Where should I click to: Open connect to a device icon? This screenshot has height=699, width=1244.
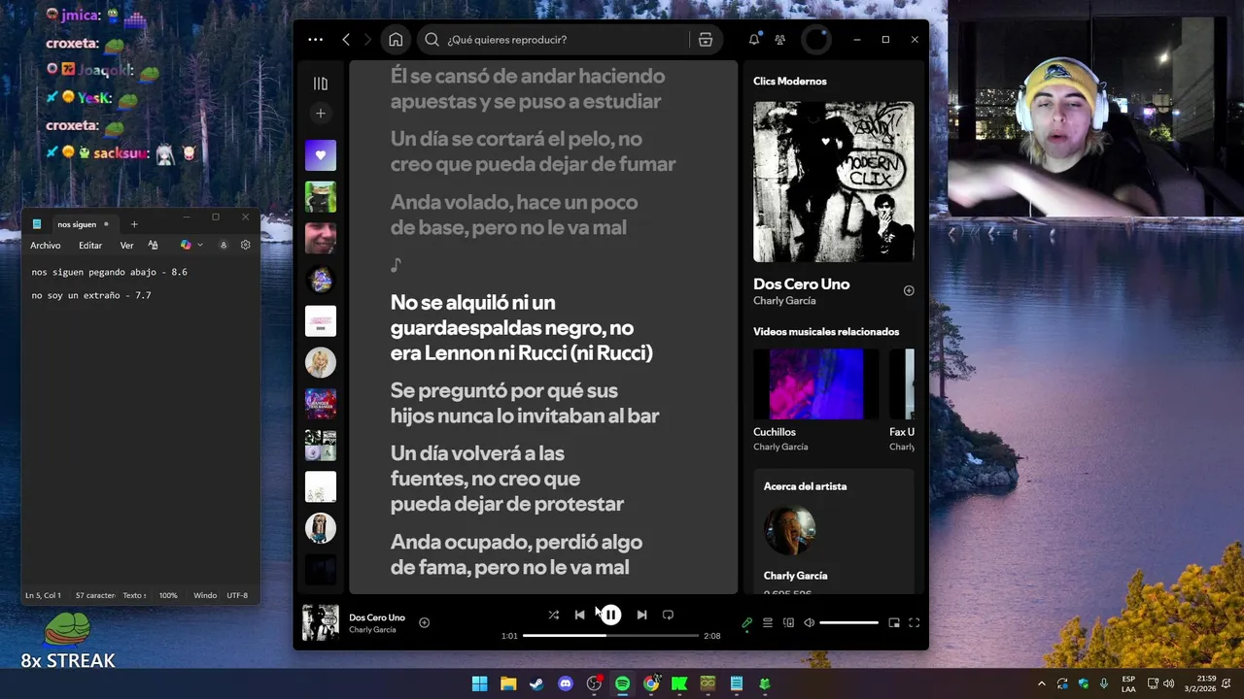pos(788,623)
